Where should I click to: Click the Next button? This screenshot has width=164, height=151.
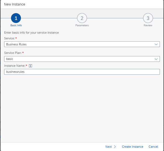(110, 147)
